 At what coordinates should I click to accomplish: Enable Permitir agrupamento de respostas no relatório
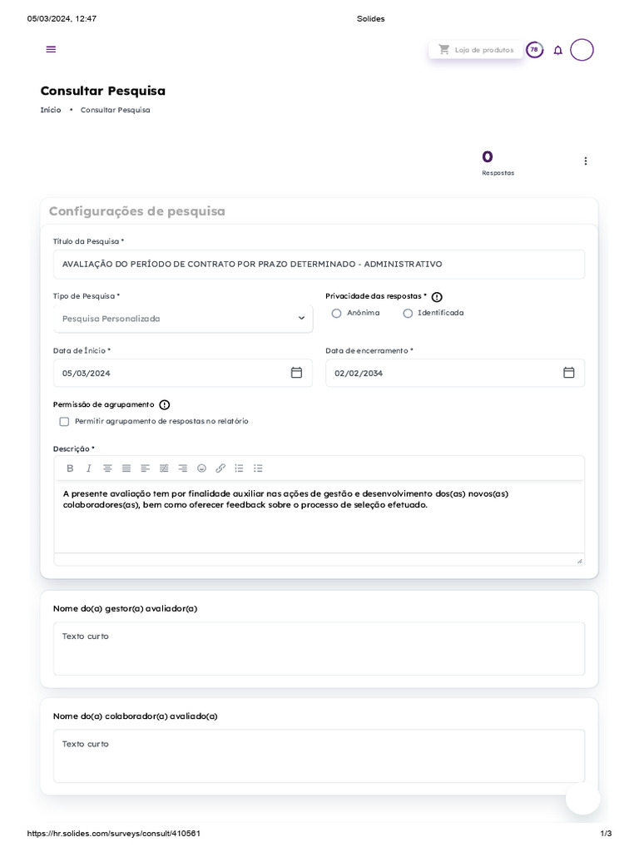[x=64, y=422]
